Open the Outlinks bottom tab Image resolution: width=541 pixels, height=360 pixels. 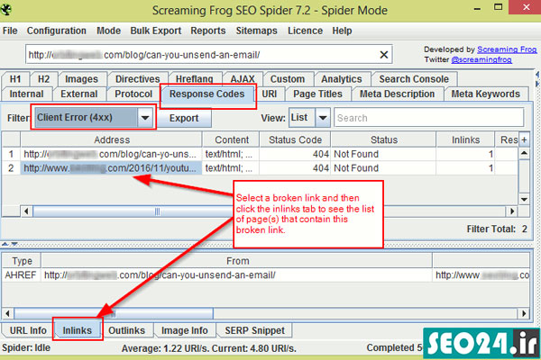(x=126, y=330)
